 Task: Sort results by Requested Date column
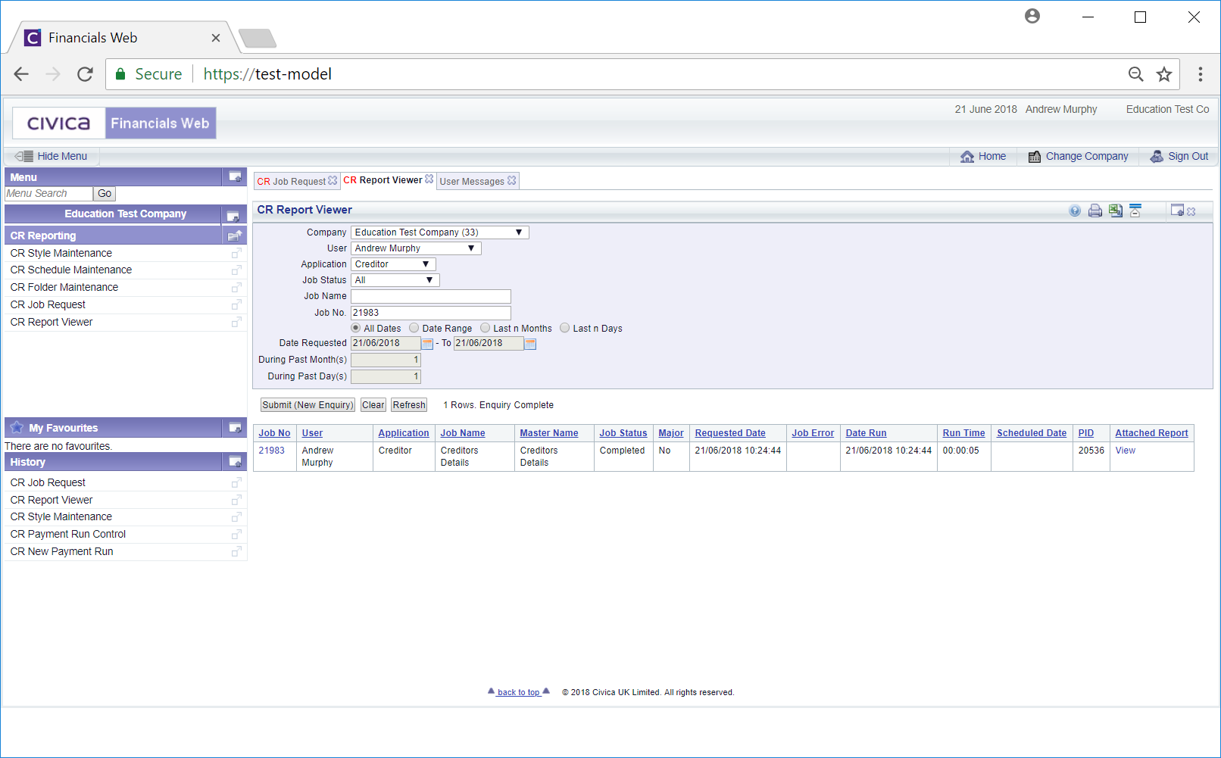tap(730, 433)
